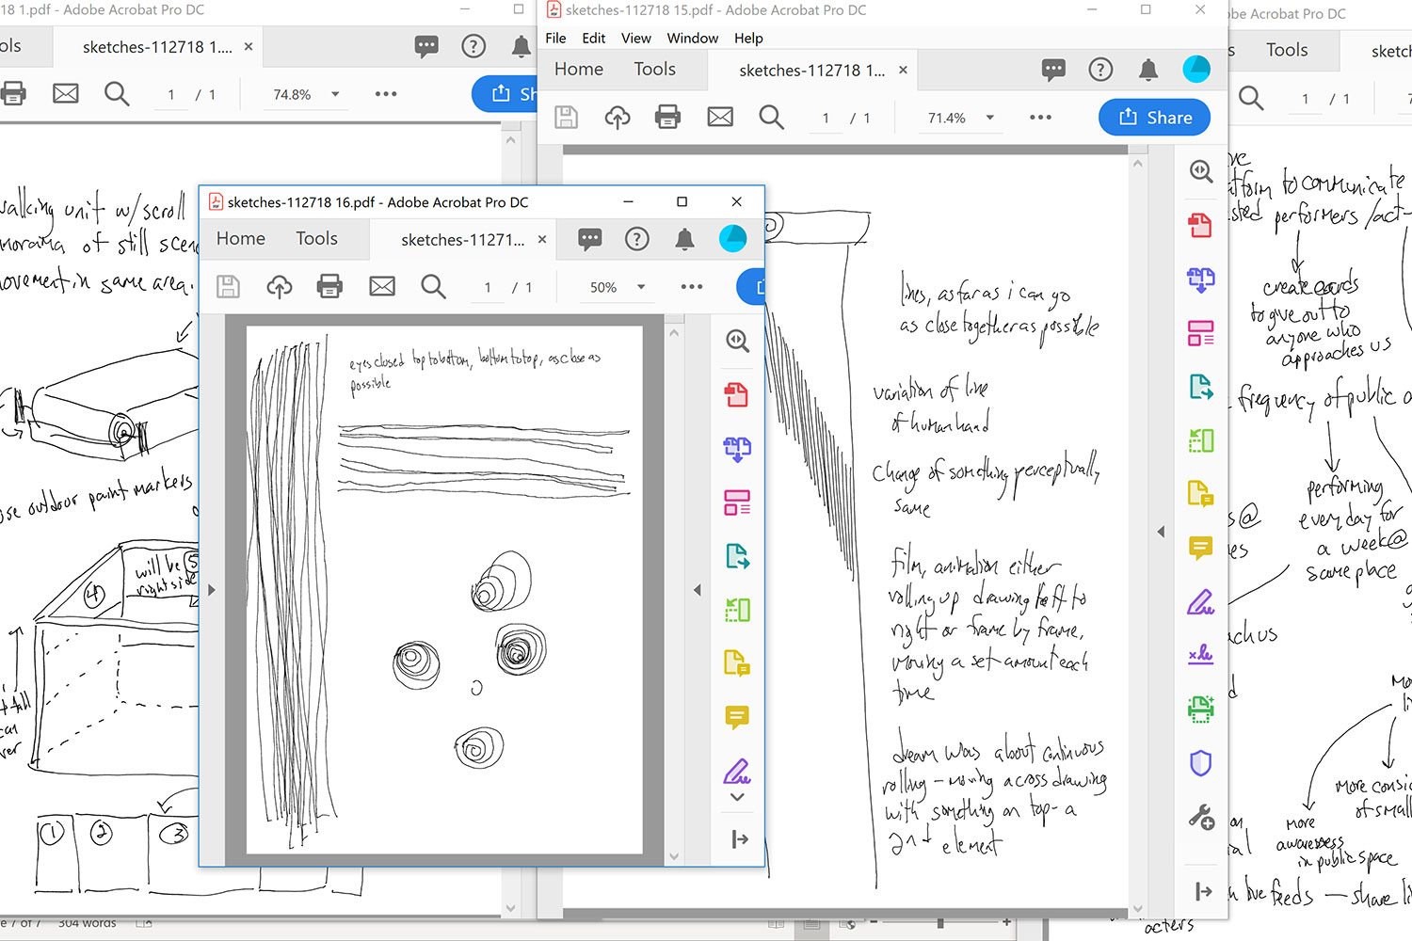This screenshot has width=1412, height=941.
Task: Open Export PDF tool in sketches-112718 15 window
Action: click(x=1201, y=387)
